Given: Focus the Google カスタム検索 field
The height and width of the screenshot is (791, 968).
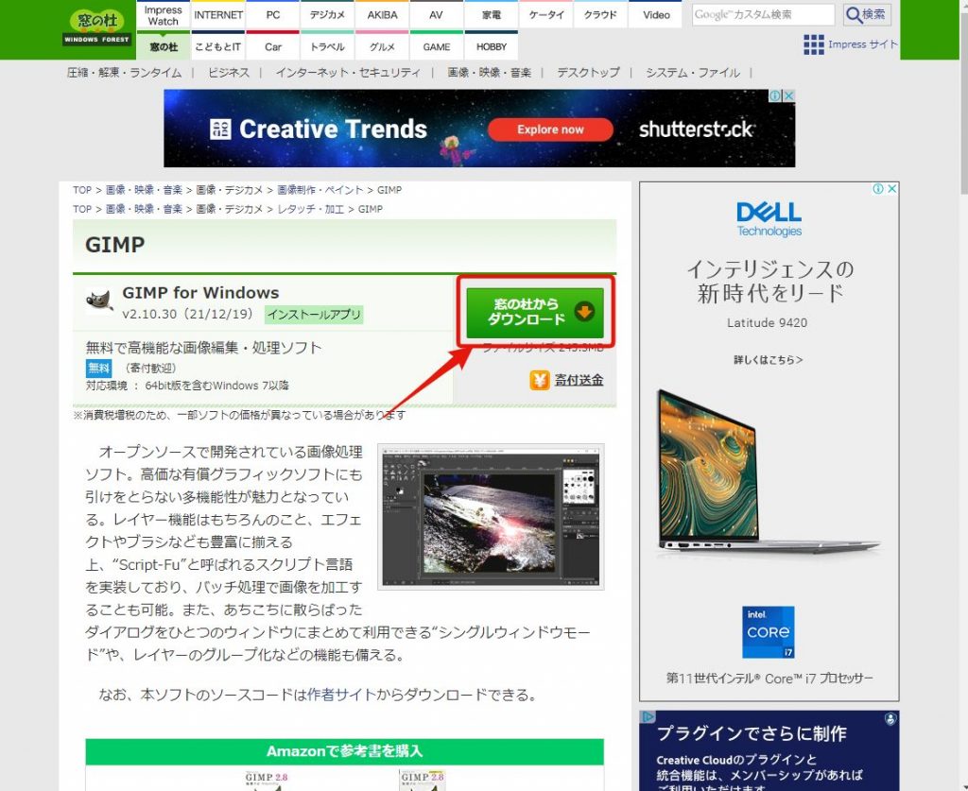Looking at the screenshot, I should point(763,14).
